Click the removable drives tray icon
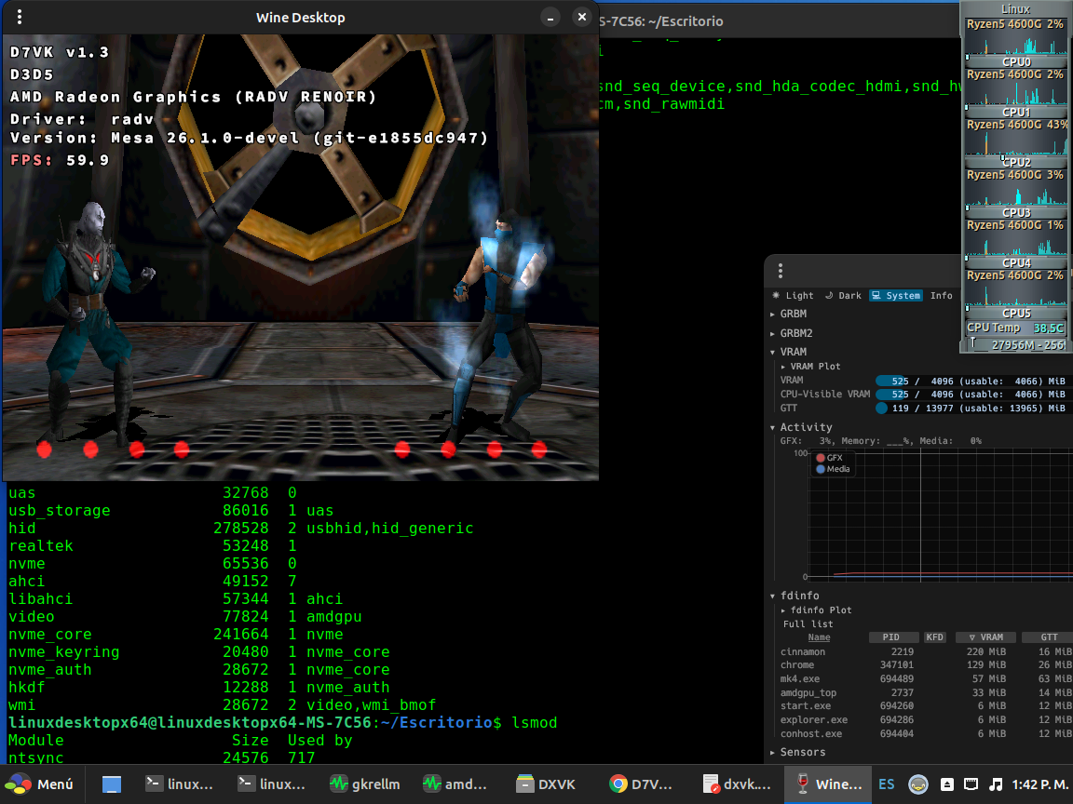Image resolution: width=1073 pixels, height=804 pixels. pos(947,784)
